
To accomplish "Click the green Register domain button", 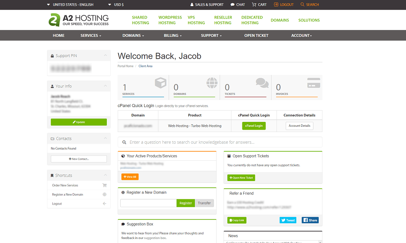I will [x=186, y=203].
